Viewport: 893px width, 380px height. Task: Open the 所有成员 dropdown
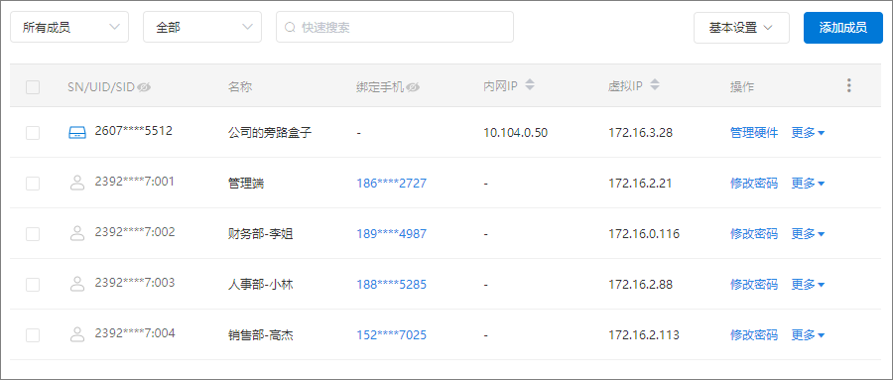coord(69,27)
